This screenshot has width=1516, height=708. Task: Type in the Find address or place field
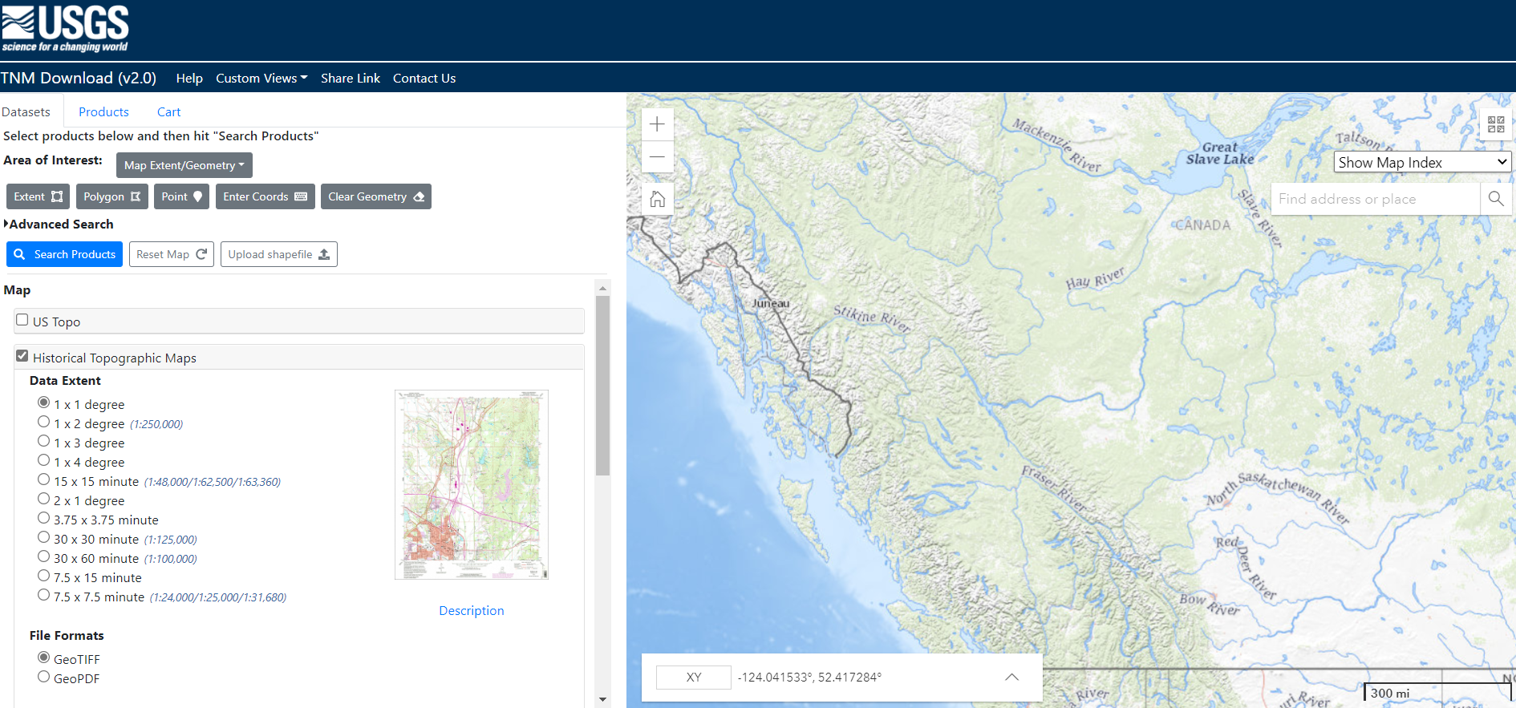click(1374, 199)
